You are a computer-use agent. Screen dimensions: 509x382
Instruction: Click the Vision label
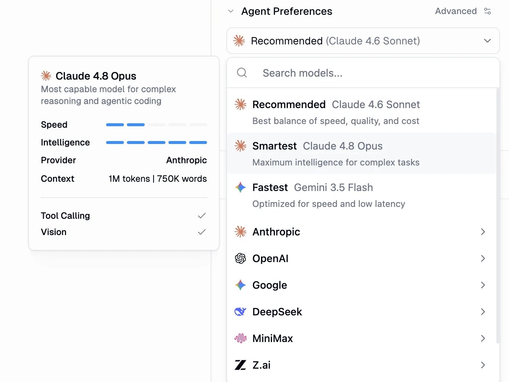[x=54, y=232]
